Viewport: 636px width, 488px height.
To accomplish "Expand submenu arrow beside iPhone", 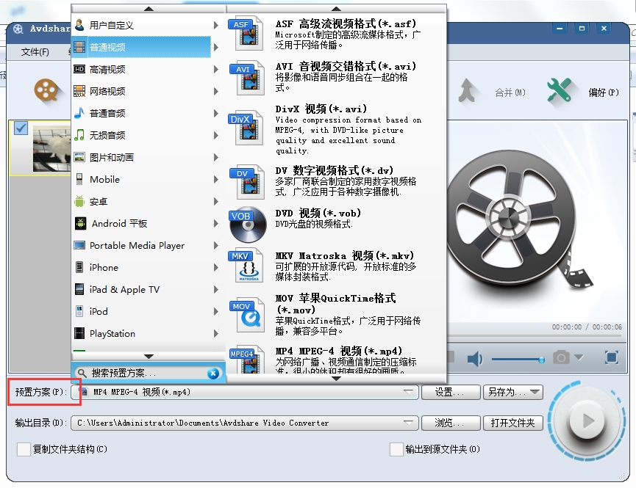I will 216,267.
